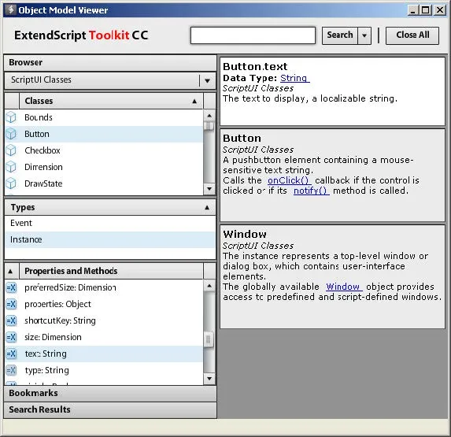The height and width of the screenshot is (437, 451).
Task: Sort by Properties and Methods column header
Action: point(111,271)
